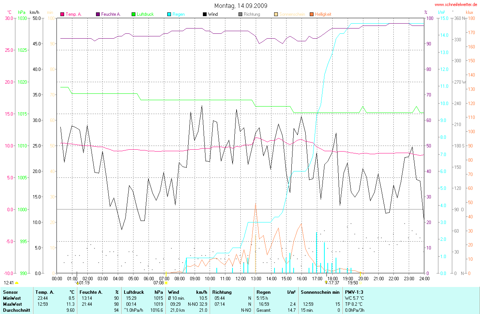Click the 00:00 time axis label
This screenshot has width=480, height=314.
(x=57, y=279)
